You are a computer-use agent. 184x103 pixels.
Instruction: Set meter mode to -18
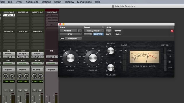click(x=165, y=56)
